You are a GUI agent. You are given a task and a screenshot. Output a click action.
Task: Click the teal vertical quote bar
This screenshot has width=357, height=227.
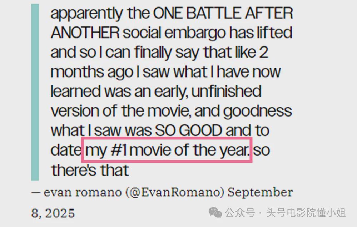[35, 92]
